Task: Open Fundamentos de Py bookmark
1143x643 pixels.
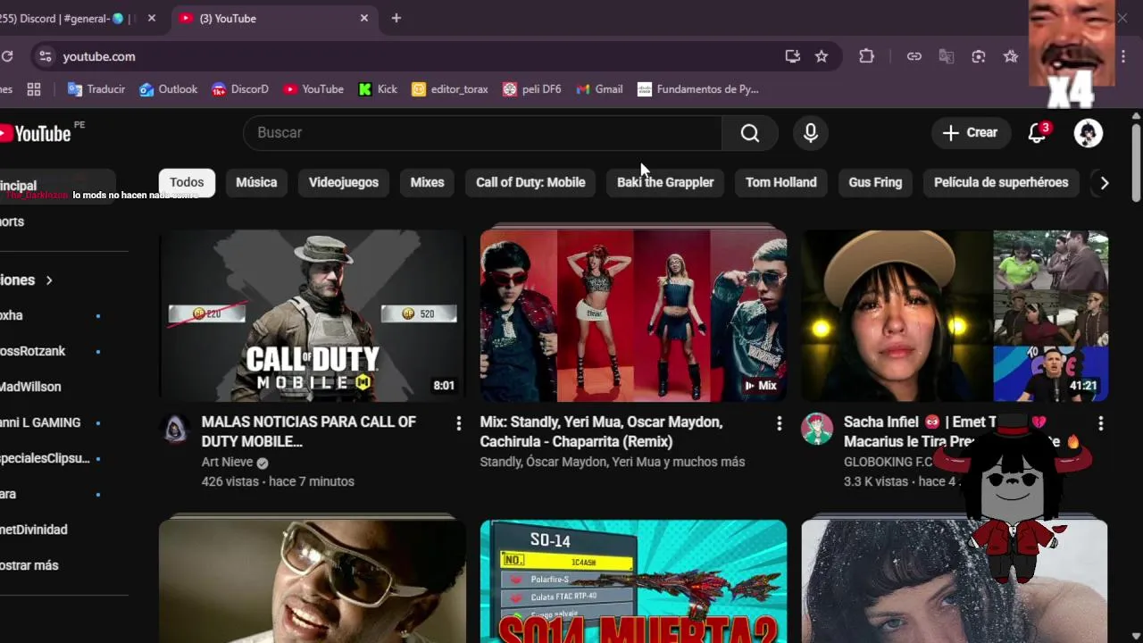Action: pyautogui.click(x=698, y=89)
